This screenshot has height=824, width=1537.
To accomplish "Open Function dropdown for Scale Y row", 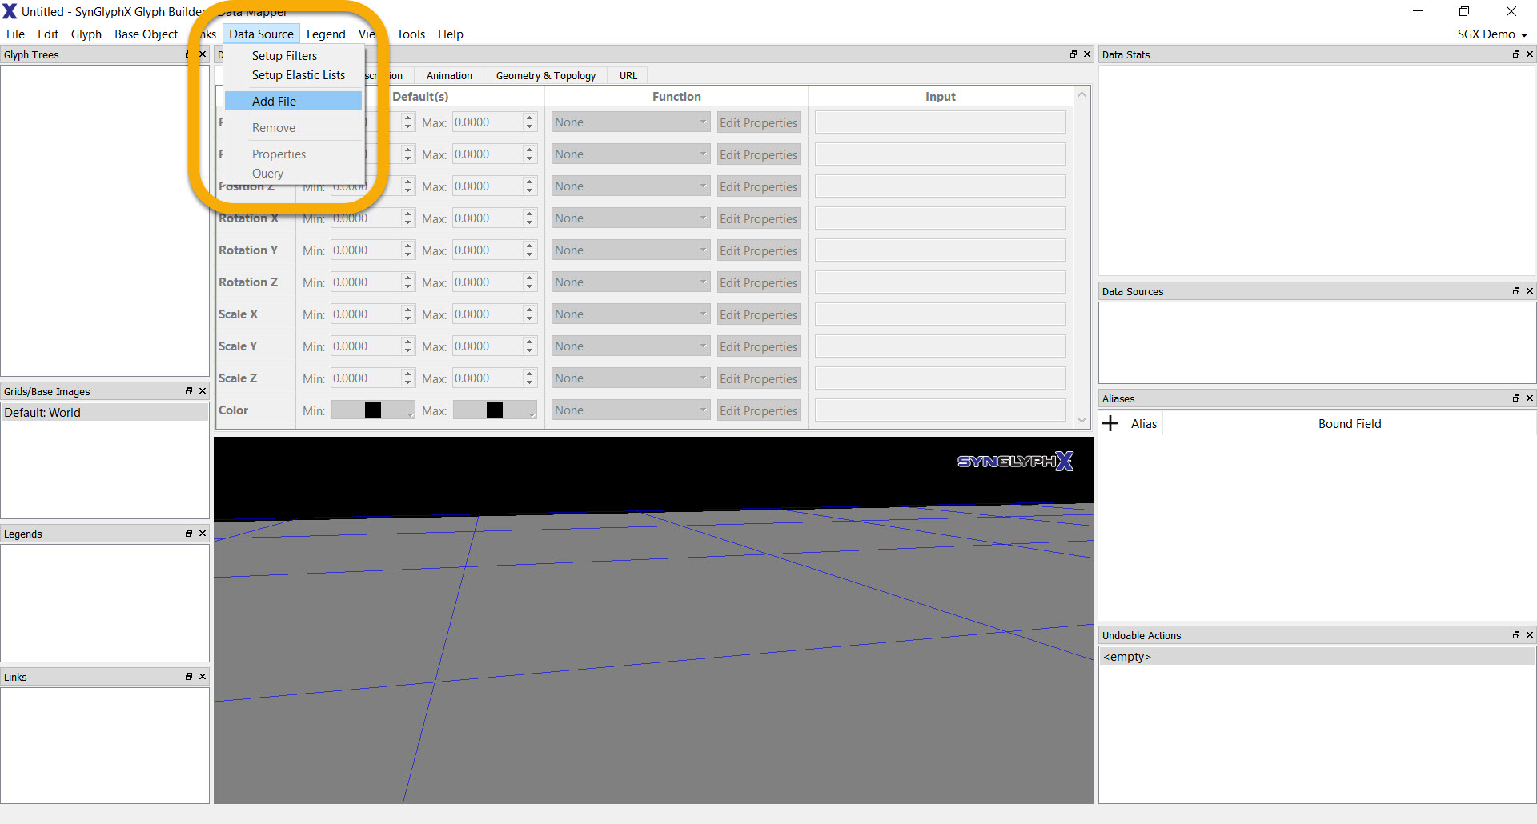I will tap(631, 346).
